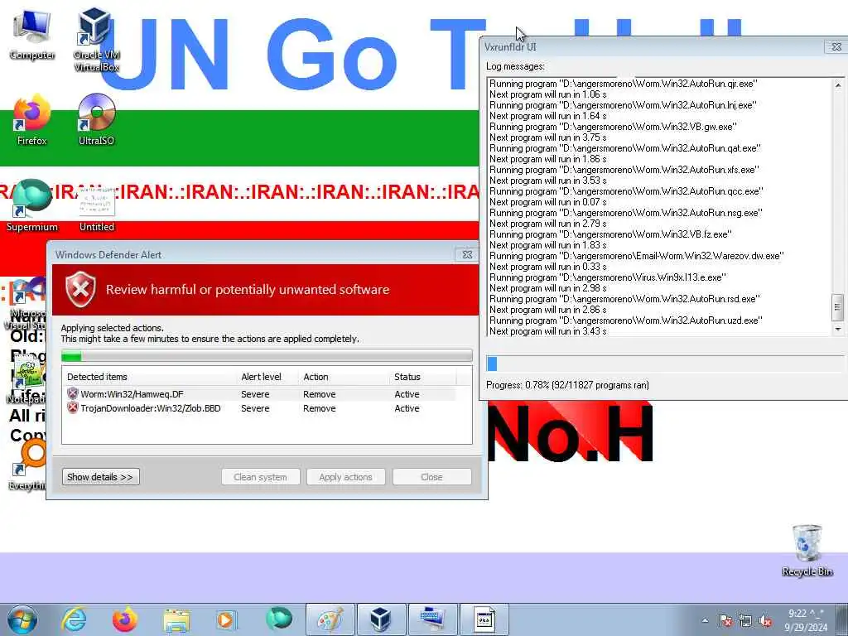Close the Vxrunfldr UI window
848x636 pixels.
(x=836, y=47)
